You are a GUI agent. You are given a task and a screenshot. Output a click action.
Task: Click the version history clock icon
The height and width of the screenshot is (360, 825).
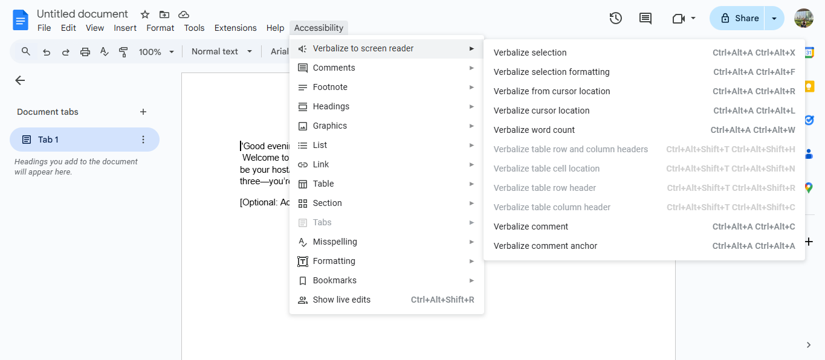[615, 18]
